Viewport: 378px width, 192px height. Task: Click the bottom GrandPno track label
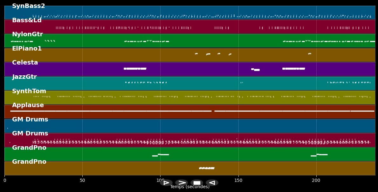[x=29, y=162]
